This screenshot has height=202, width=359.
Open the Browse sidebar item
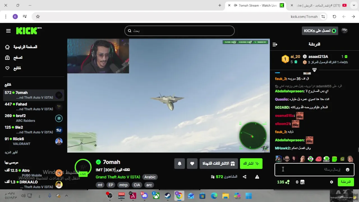[x=14, y=58]
